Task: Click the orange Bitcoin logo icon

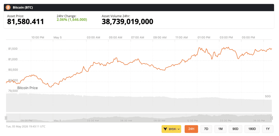Action: 8,7
